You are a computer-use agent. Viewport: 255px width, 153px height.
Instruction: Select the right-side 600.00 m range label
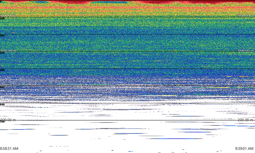tap(245, 51)
